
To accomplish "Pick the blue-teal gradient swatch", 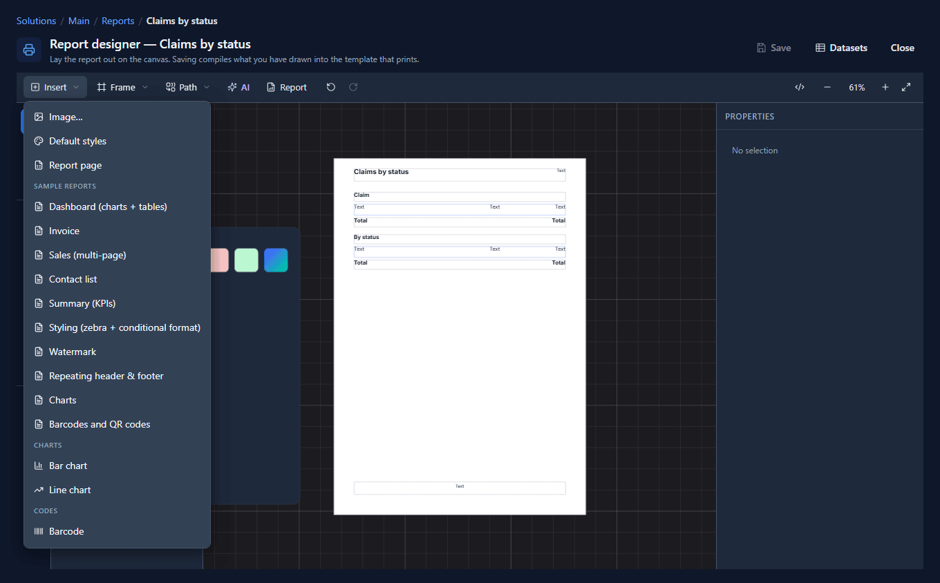I will pyautogui.click(x=276, y=260).
